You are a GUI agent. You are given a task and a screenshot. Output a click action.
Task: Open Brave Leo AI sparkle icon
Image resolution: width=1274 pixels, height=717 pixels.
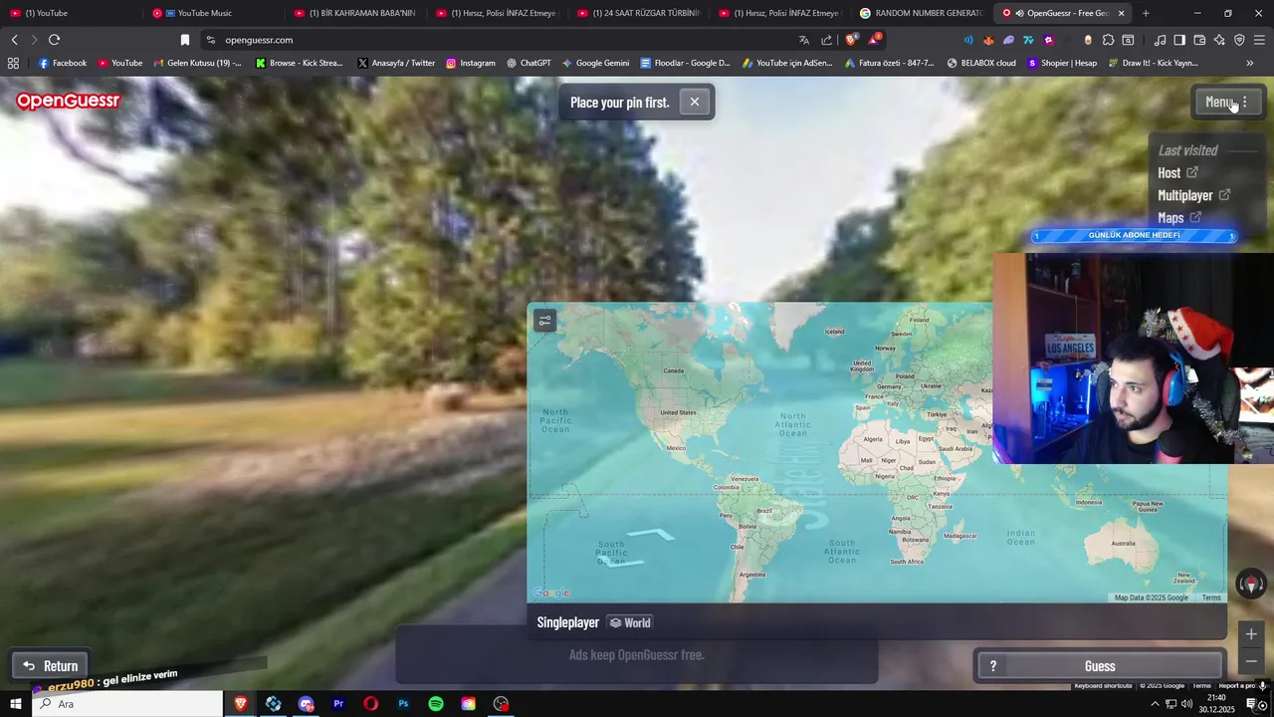(x=1219, y=40)
